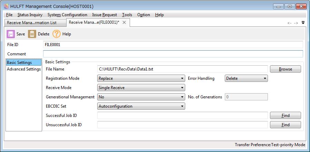Click the Delete label in toolbar
The image size is (310, 152).
(x=43, y=34)
